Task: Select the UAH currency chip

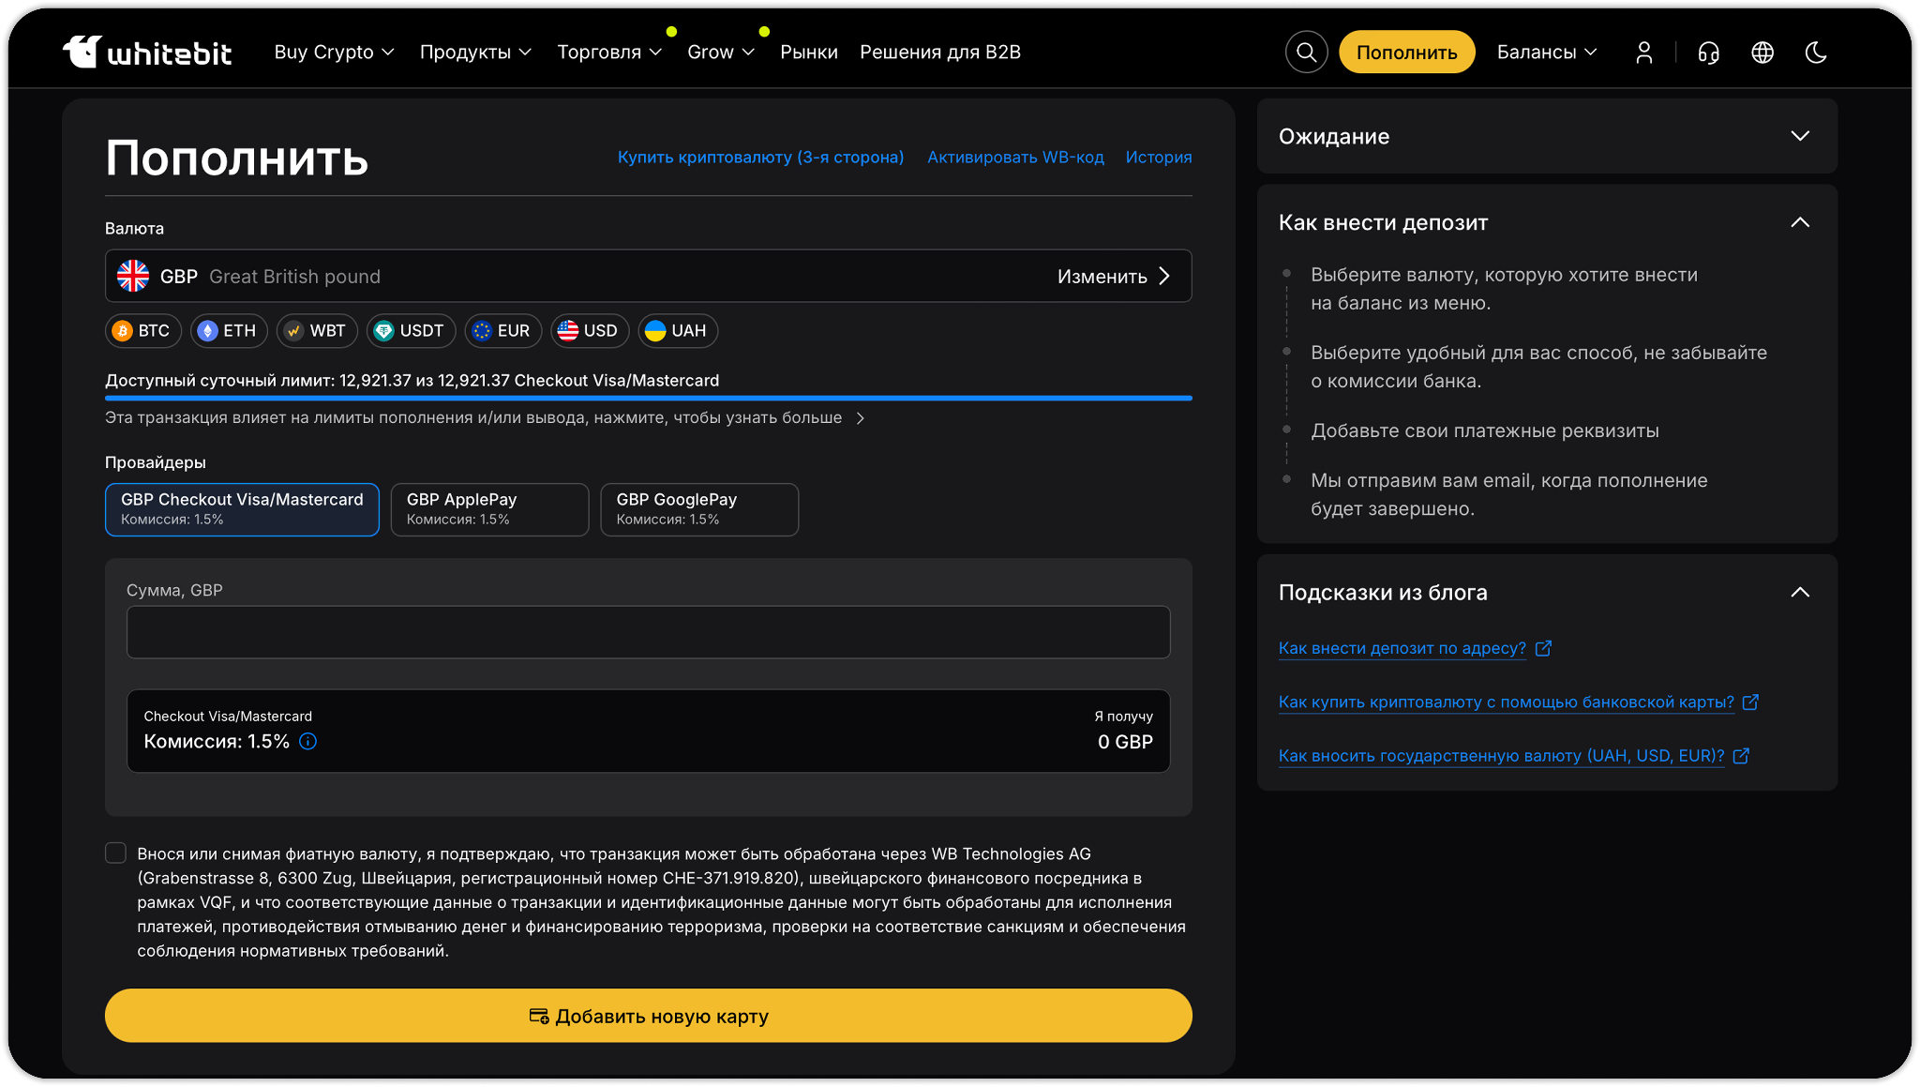Action: [x=678, y=330]
